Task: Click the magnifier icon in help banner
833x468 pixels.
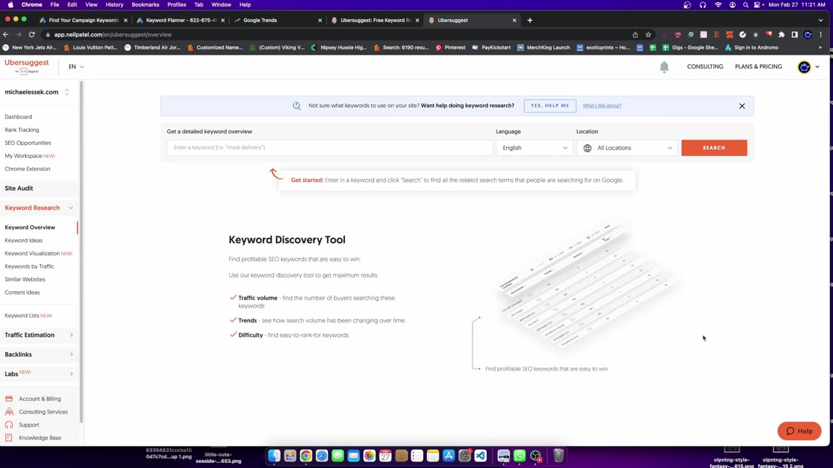Action: pos(297,105)
